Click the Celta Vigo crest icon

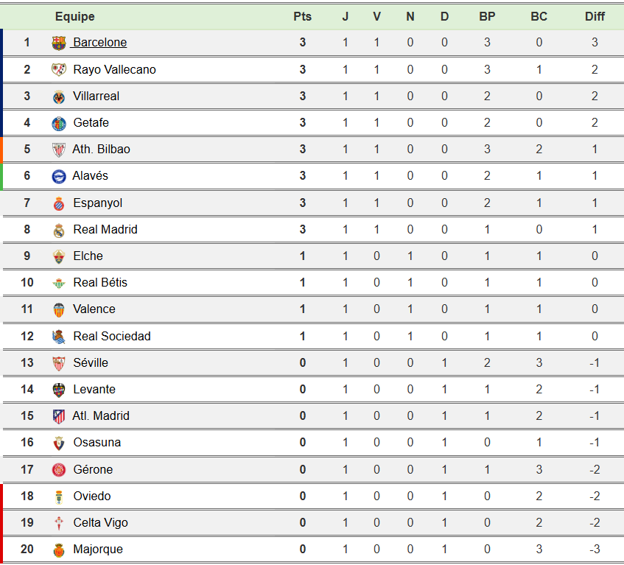(x=59, y=523)
